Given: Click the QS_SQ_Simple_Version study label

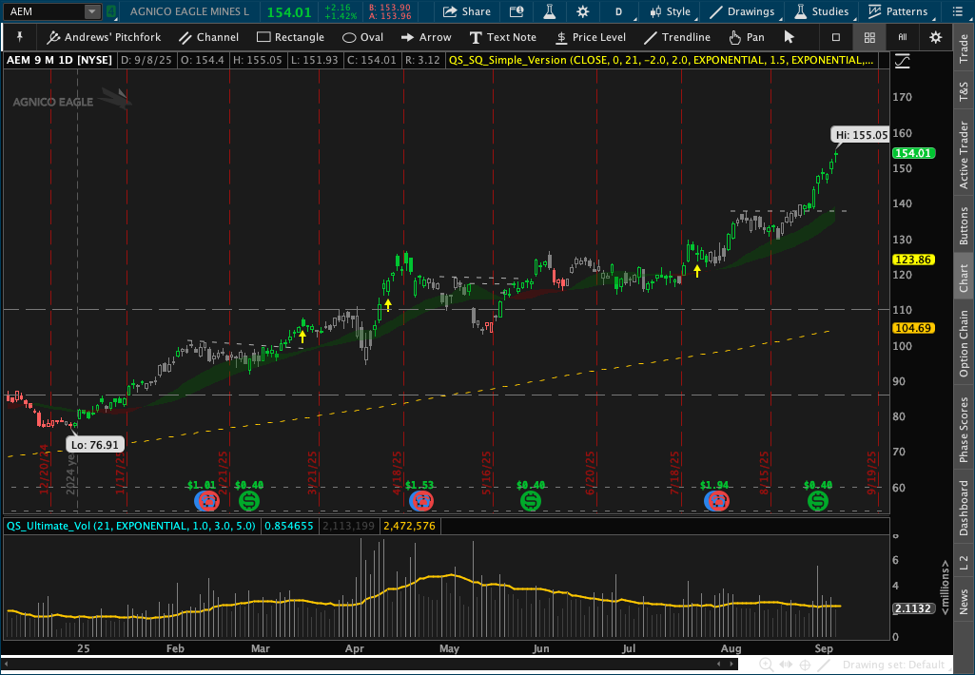Looking at the screenshot, I should [661, 60].
